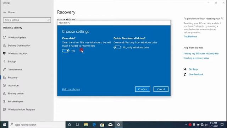Cancel the Reset this PC dialog
This screenshot has height=128, width=227.
click(161, 89)
